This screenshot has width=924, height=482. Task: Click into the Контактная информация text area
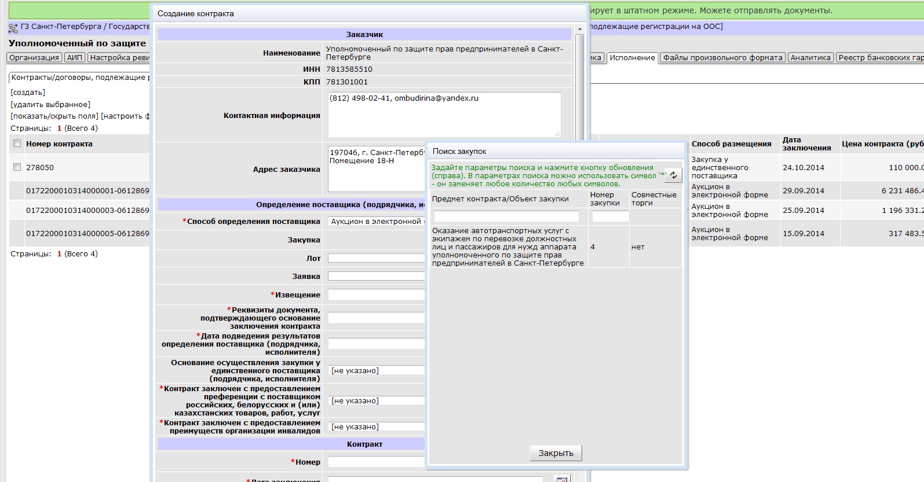[x=444, y=115]
